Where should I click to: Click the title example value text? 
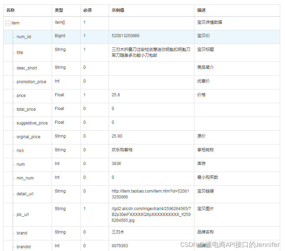coord(151,52)
